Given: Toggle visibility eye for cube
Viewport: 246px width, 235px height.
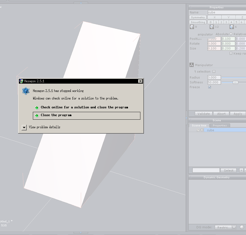Looking at the screenshot, I should pos(202,130).
